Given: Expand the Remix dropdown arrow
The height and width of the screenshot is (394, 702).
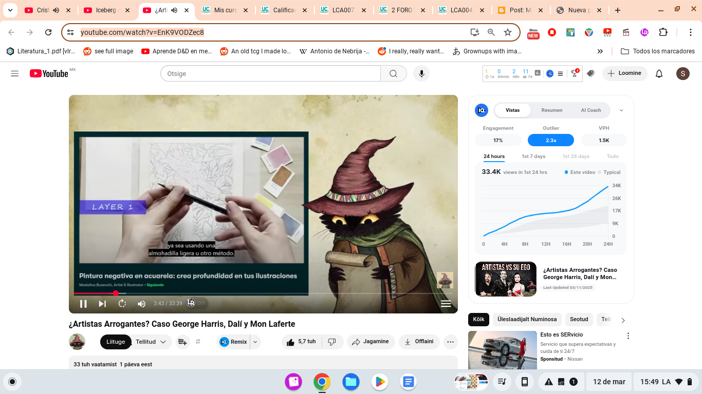Looking at the screenshot, I should coord(255,342).
